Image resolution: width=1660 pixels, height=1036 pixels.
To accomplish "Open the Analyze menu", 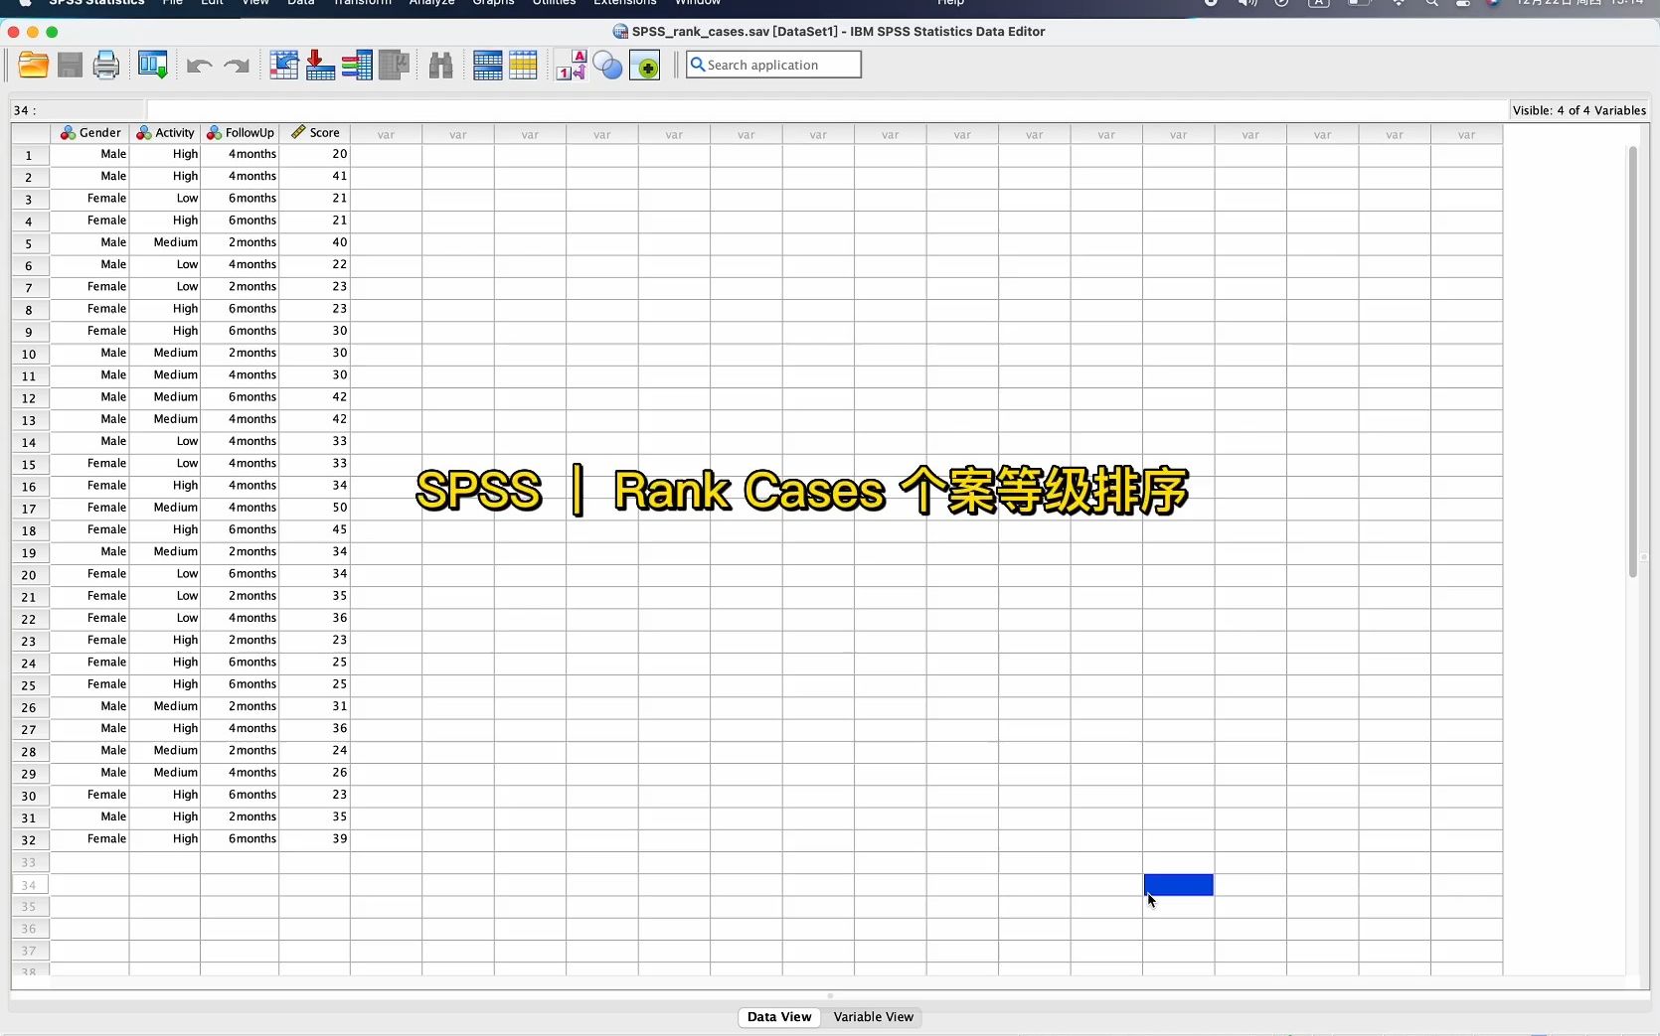I will pyautogui.click(x=431, y=3).
